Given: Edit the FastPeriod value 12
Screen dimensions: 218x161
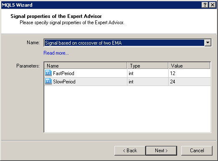Looking at the screenshot, I should click(x=190, y=73).
